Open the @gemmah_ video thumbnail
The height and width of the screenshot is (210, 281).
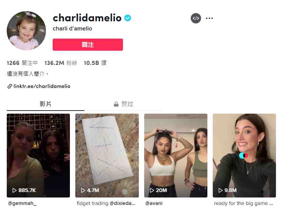click(39, 156)
